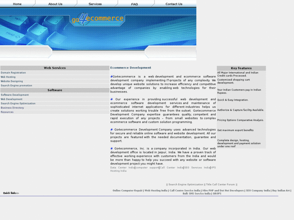
Task: Click 'Pricing Options Comparative Analysis' feature
Action: [x=241, y=120]
